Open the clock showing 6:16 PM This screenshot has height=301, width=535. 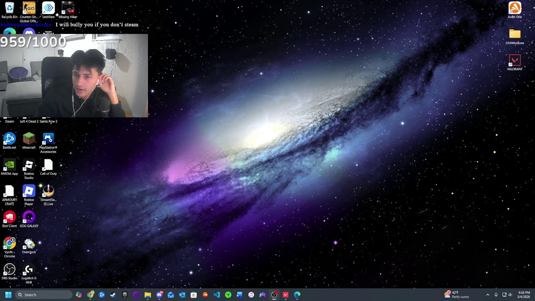pyautogui.click(x=524, y=295)
